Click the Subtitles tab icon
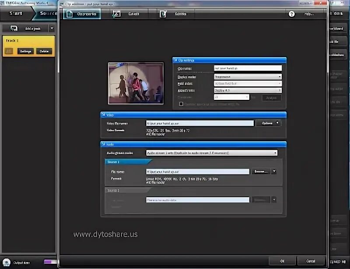Image resolution: width=350 pixels, height=269 pixels. [163, 14]
